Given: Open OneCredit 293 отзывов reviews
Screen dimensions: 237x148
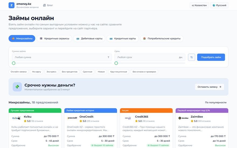Looking at the screenshot, I should (93, 121).
